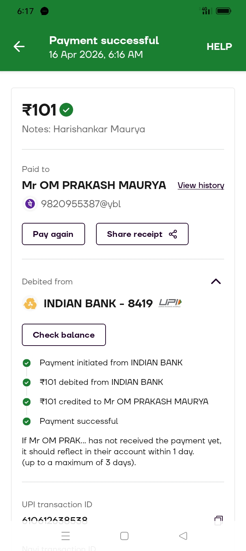Collapse the Debited from section
This screenshot has height=551, width=246.
[216, 281]
